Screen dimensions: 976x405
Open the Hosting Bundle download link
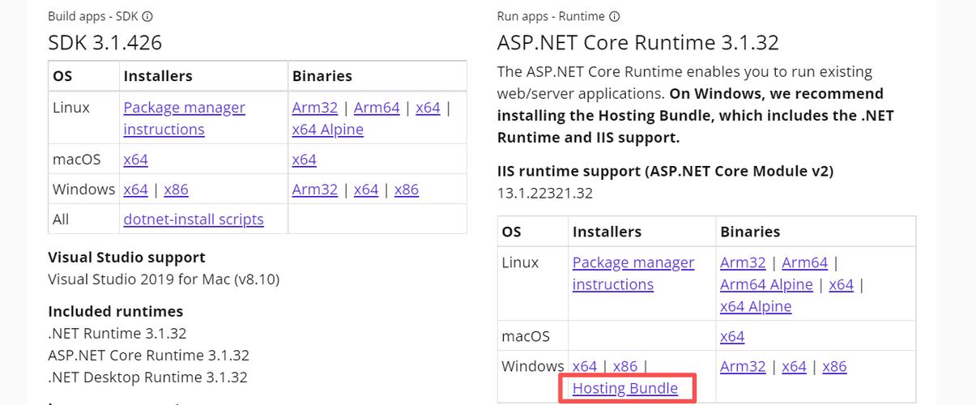point(624,388)
